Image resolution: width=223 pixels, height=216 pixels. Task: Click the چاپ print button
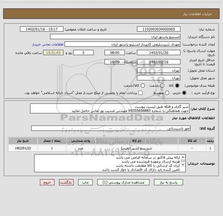tap(85, 182)
